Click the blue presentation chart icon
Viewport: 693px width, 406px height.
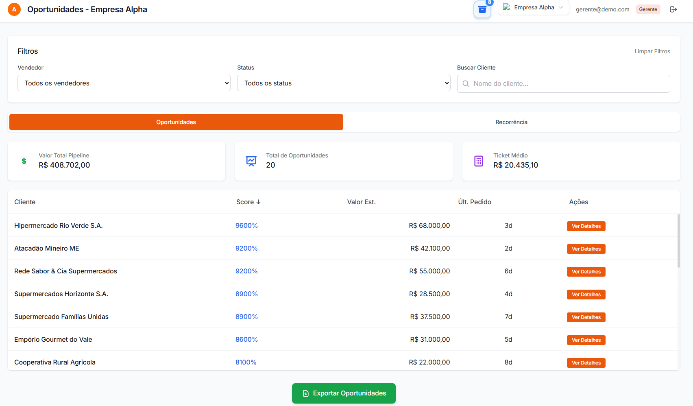point(251,161)
